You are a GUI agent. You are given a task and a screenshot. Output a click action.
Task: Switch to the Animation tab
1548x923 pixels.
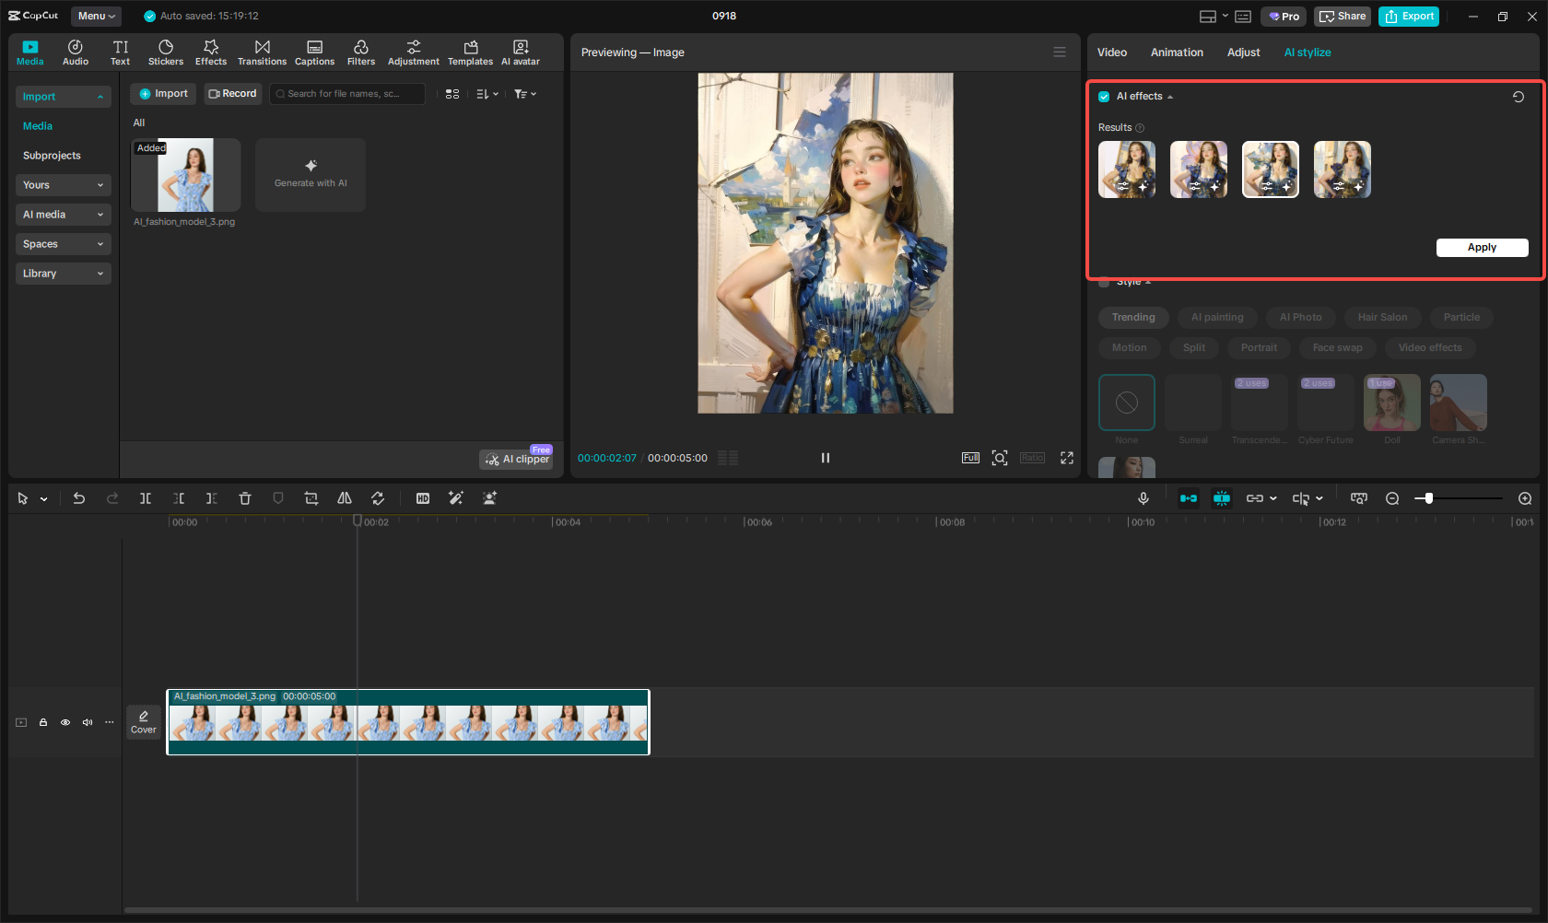(1177, 53)
